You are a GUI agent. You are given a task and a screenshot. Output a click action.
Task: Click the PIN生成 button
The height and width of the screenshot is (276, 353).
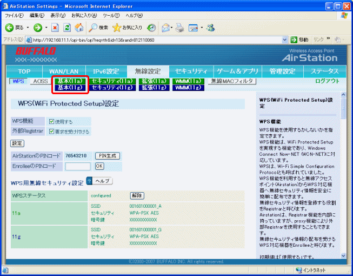[108, 156]
